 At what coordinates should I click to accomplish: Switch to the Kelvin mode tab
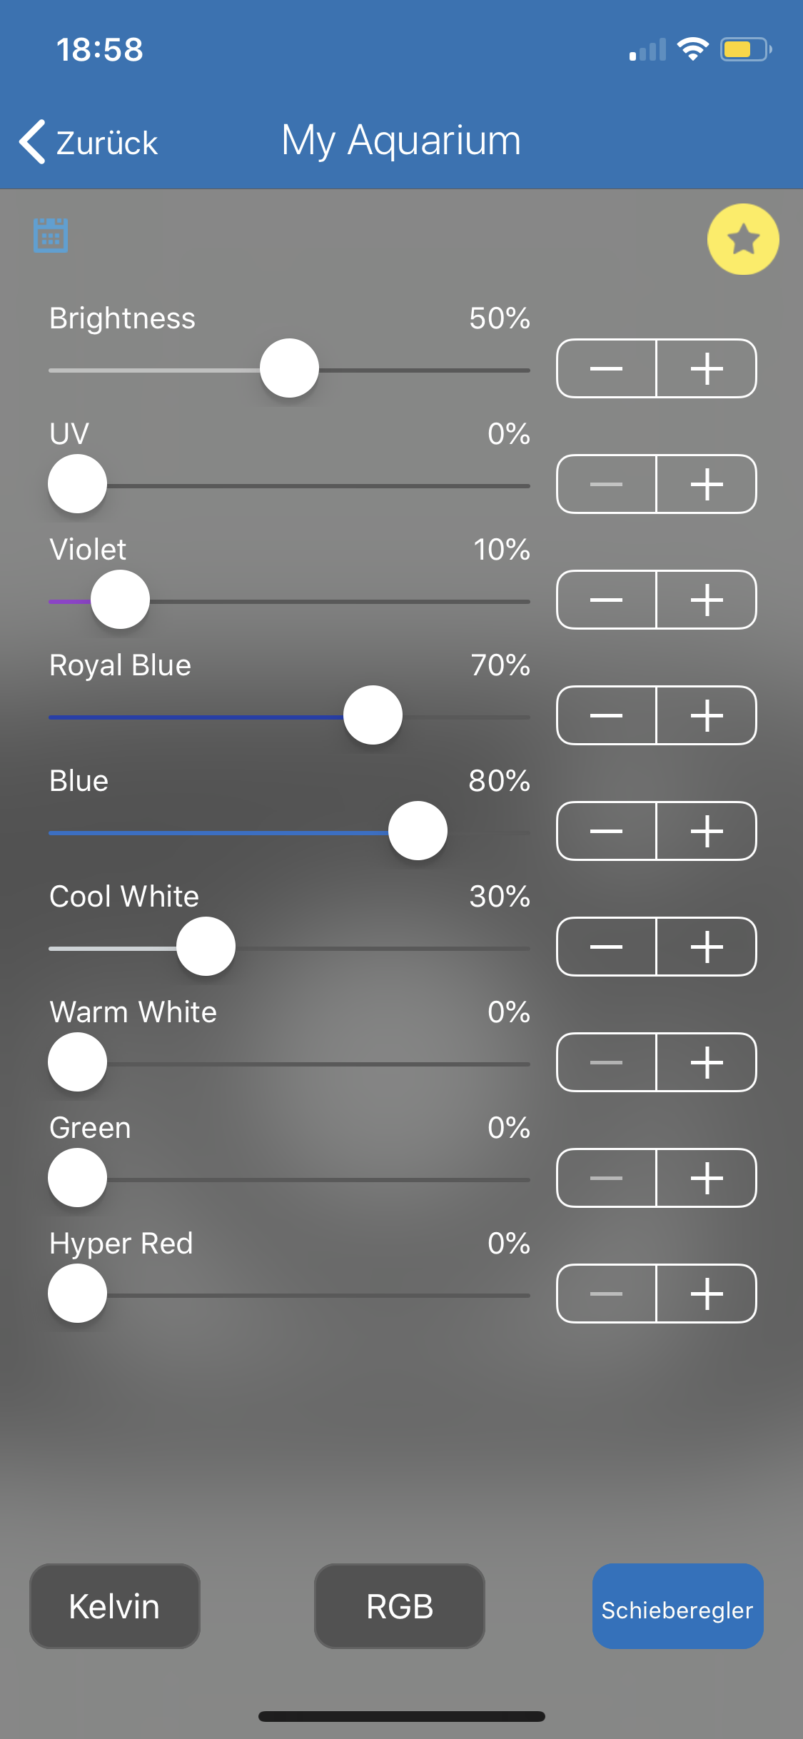click(114, 1606)
